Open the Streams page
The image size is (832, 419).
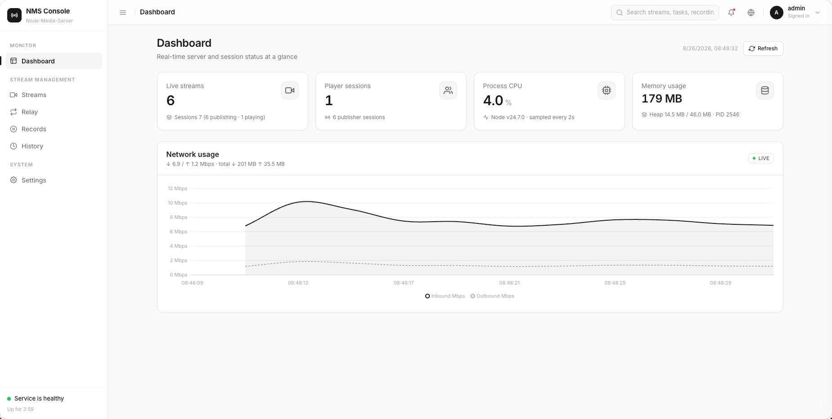coord(54,95)
